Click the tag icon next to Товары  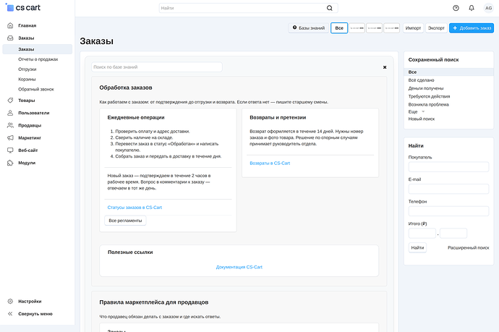(x=10, y=101)
